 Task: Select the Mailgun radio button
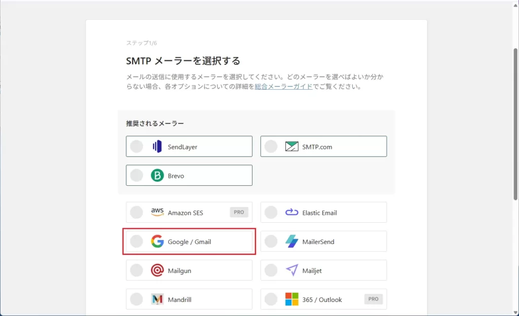point(136,270)
